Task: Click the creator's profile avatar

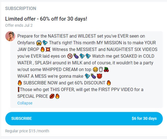Action: pyautogui.click(x=10, y=36)
